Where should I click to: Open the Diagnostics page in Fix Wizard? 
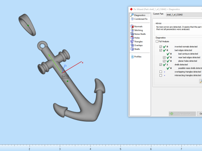140,15
